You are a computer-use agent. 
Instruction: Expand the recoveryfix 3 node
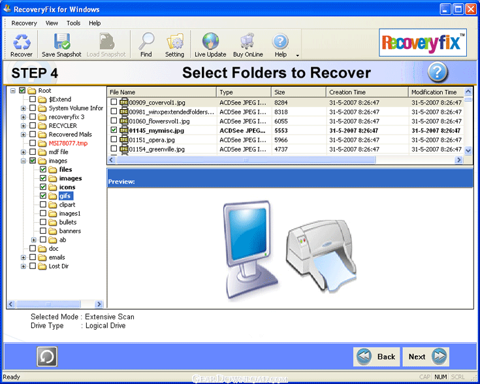(x=24, y=117)
